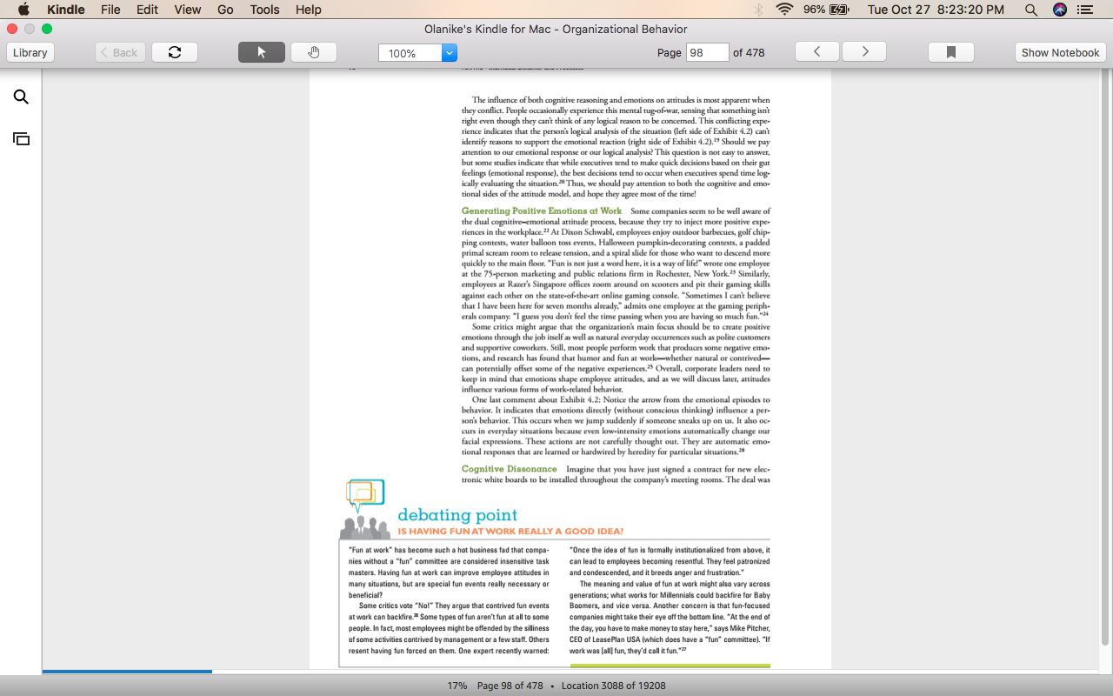Click the Bluetooth status icon

(758, 10)
